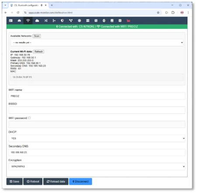This screenshot has height=193, width=197.
Task: Open the shield security icon section
Action: coord(62,21)
